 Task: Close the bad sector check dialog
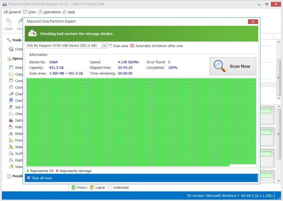click(x=253, y=22)
